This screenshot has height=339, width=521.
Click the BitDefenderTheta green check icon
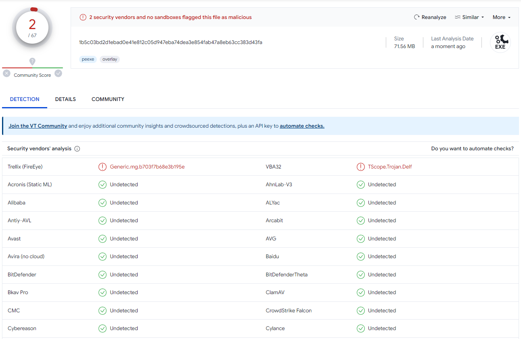pos(360,275)
